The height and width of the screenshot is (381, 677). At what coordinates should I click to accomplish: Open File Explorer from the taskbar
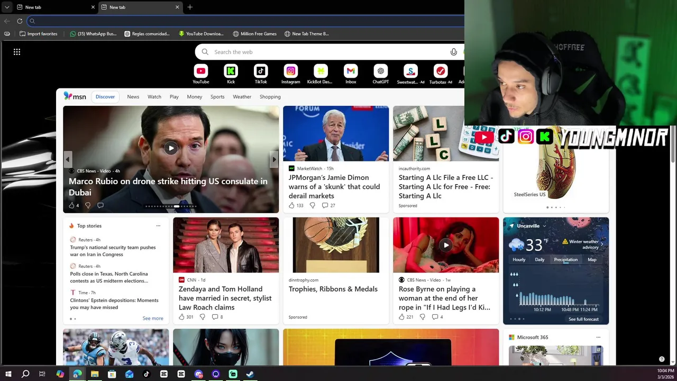tap(95, 374)
